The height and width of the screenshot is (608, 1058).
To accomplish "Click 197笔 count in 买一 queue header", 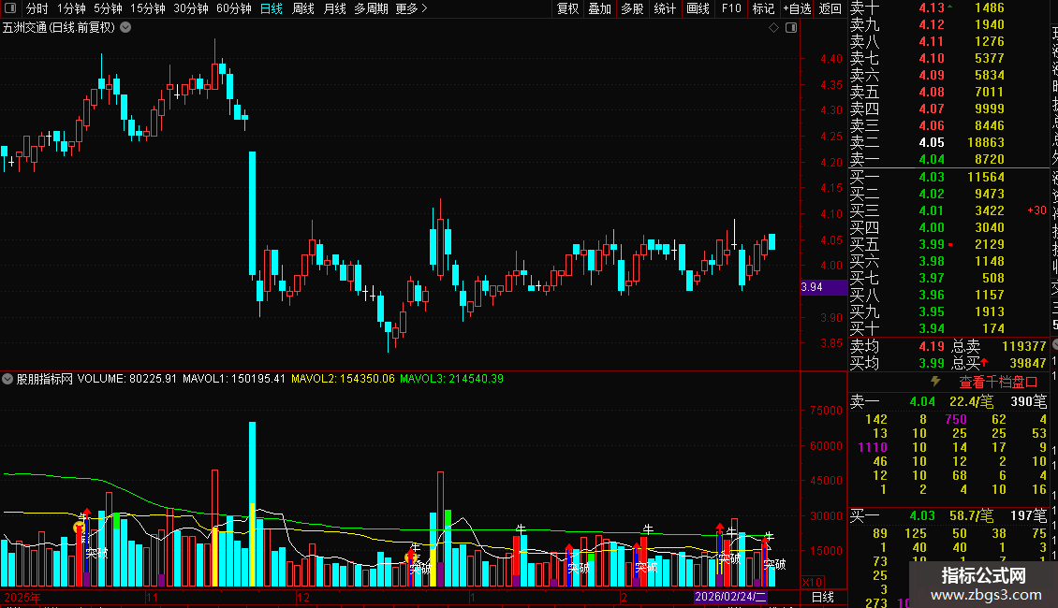I will point(1028,516).
